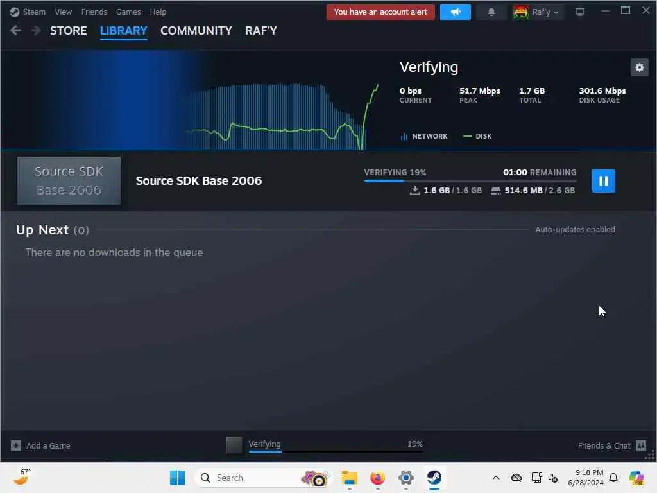Click the DISK legend label

[x=484, y=136]
